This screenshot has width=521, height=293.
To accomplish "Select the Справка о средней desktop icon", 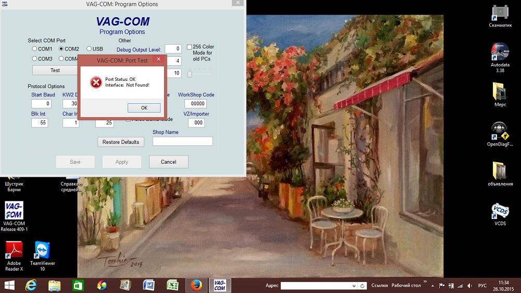I will pos(71,185).
